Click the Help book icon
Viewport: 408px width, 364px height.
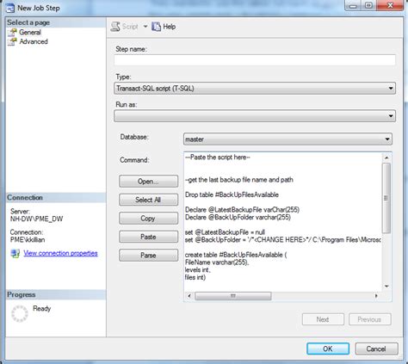click(x=156, y=27)
